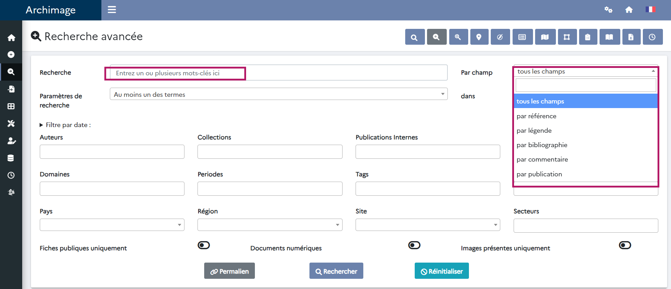Click the Secteurs input field

[586, 226]
